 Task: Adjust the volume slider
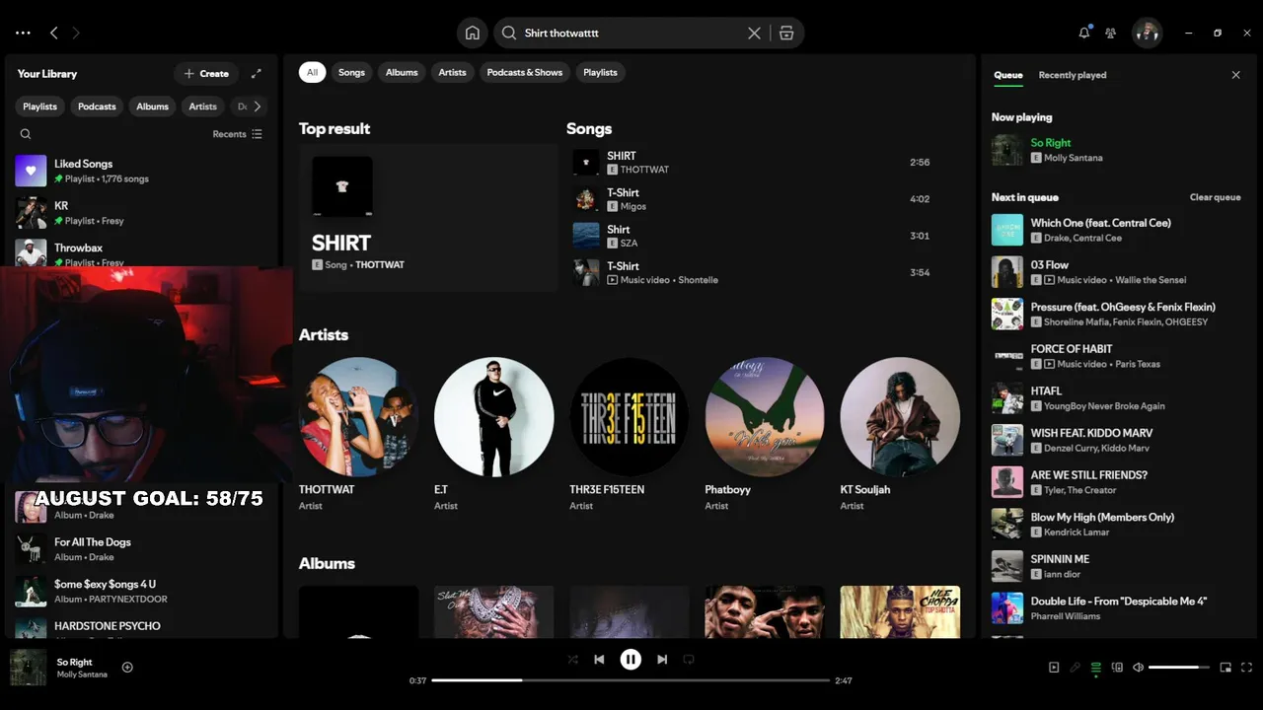point(1179,668)
